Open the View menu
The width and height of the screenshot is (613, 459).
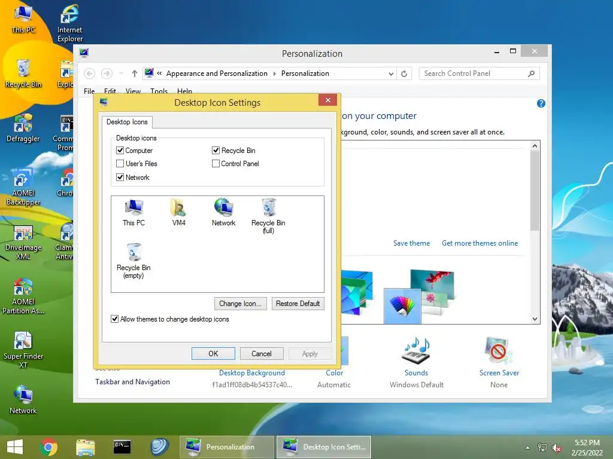tap(133, 91)
